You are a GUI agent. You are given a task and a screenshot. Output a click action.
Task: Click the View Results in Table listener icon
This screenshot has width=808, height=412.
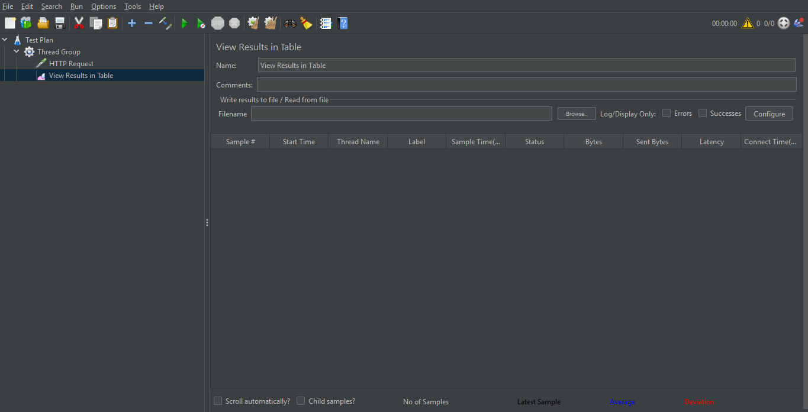pos(41,76)
